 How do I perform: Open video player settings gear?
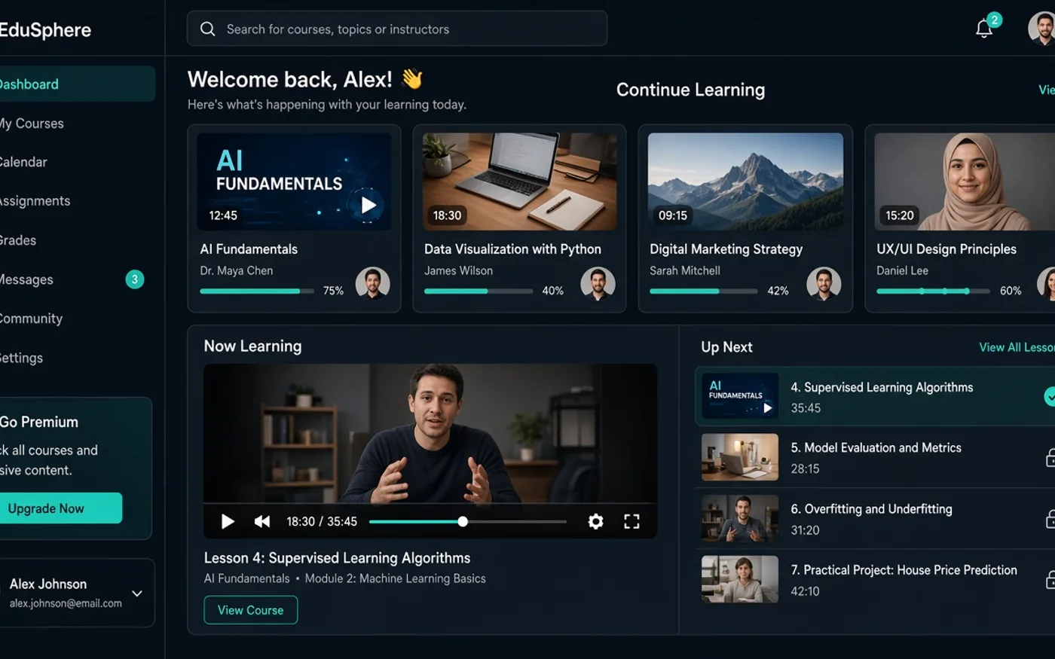[595, 521]
